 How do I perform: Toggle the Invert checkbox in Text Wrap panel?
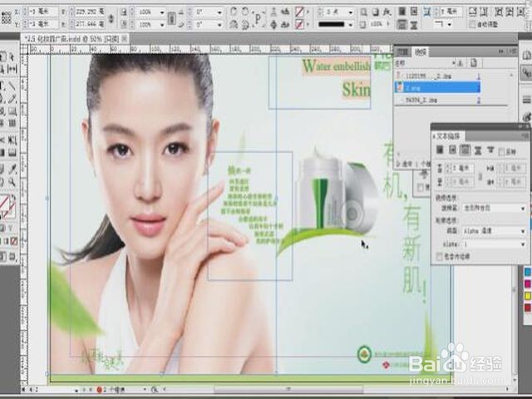click(501, 152)
